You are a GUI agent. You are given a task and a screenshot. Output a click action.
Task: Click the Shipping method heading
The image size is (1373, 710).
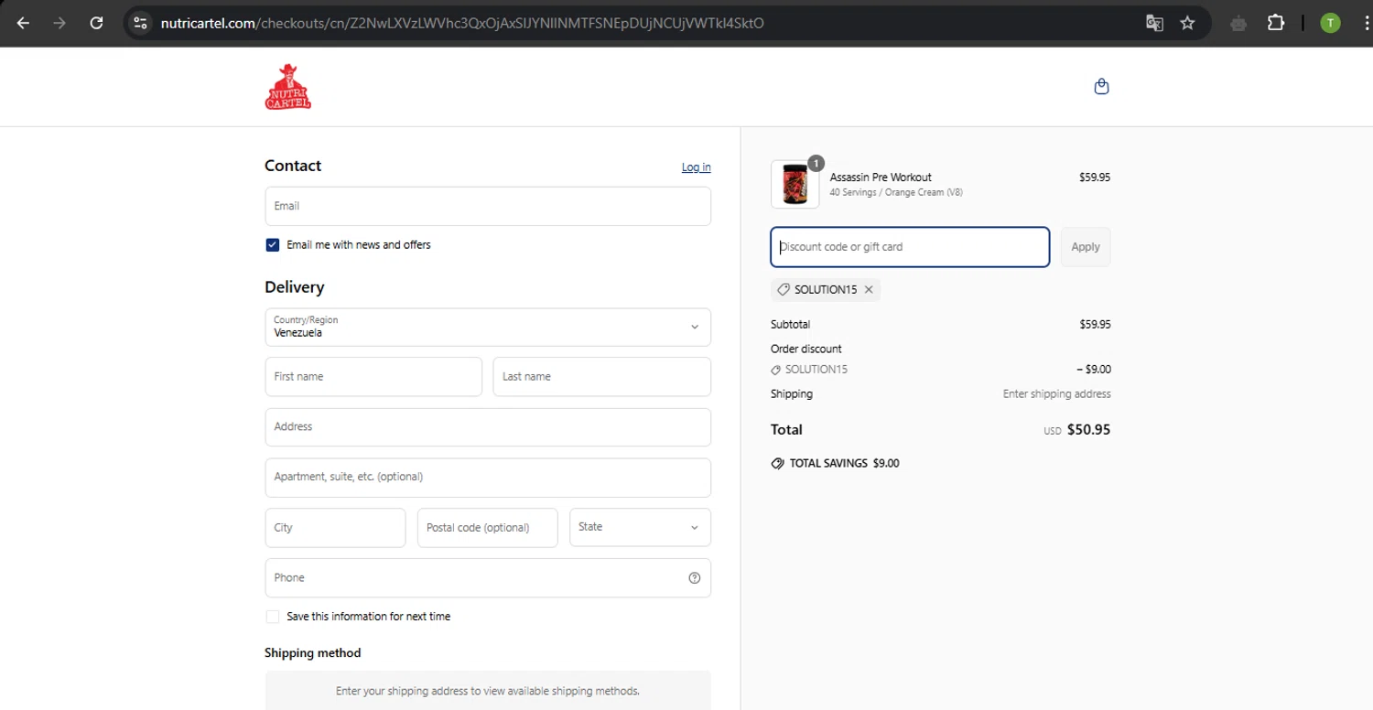point(313,653)
